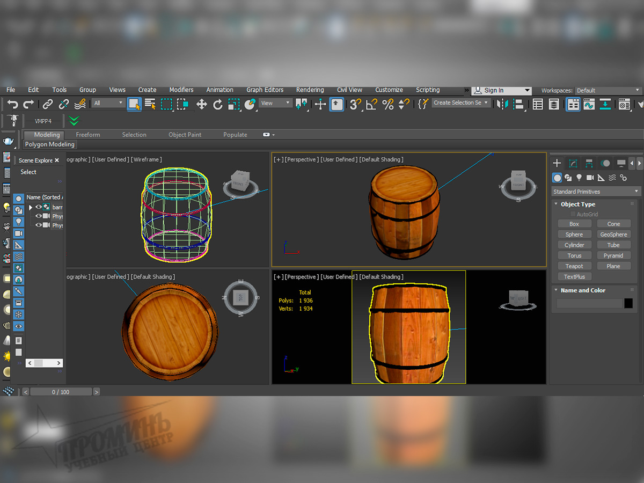Click the 0/100 frame number field
The image size is (644, 483).
click(x=61, y=391)
